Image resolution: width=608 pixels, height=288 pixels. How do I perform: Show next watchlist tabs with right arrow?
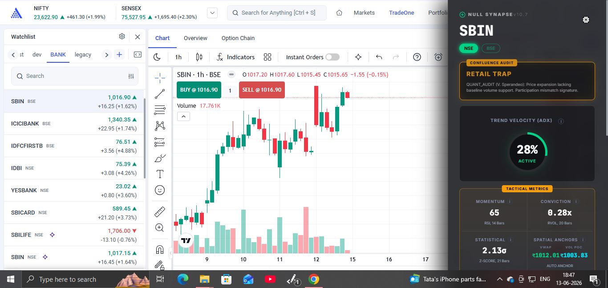106,55
